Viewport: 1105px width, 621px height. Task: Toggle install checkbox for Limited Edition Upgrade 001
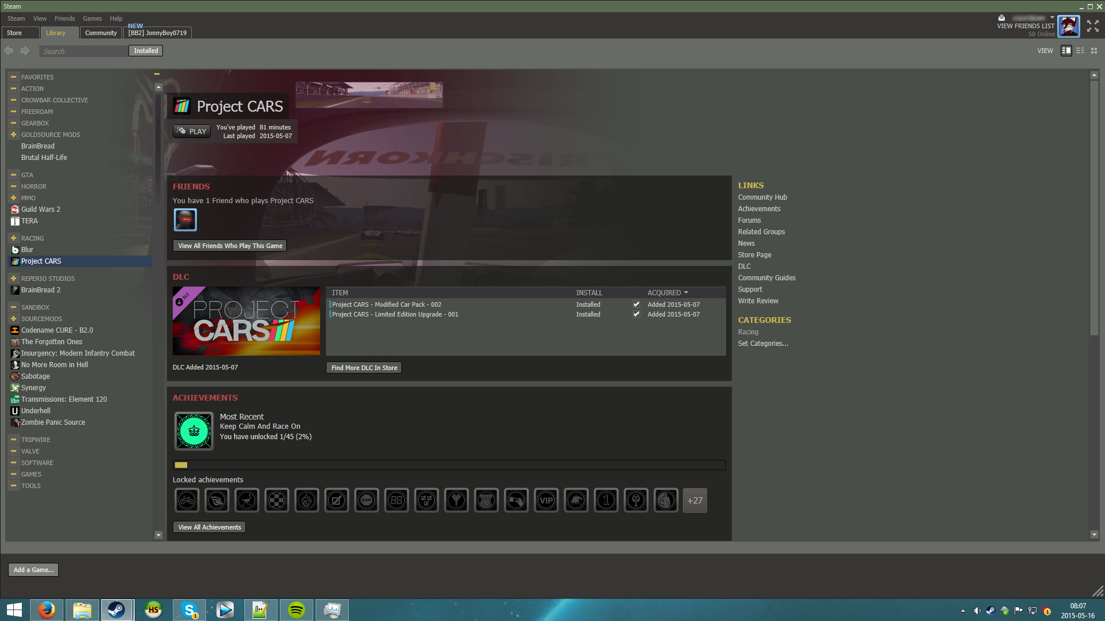[636, 314]
